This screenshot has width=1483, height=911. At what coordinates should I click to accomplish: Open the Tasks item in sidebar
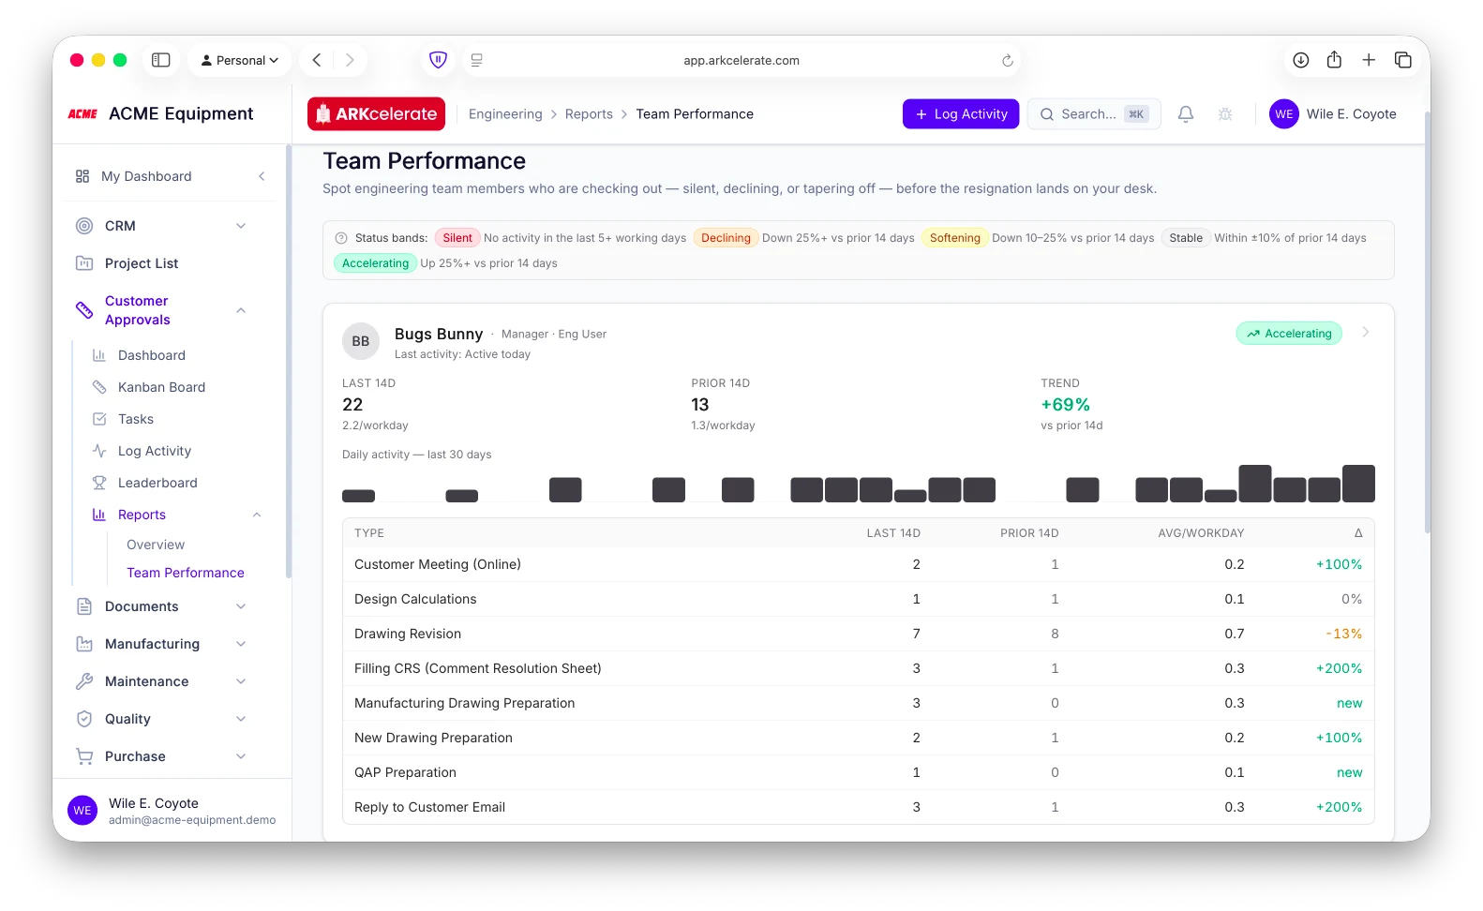point(136,419)
